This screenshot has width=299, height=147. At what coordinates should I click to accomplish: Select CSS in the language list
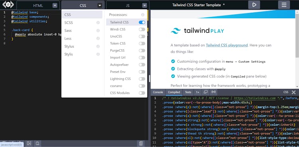point(82,15)
